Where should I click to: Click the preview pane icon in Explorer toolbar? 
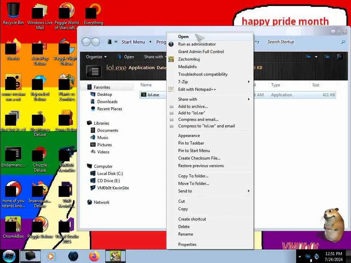pyautogui.click(x=327, y=57)
